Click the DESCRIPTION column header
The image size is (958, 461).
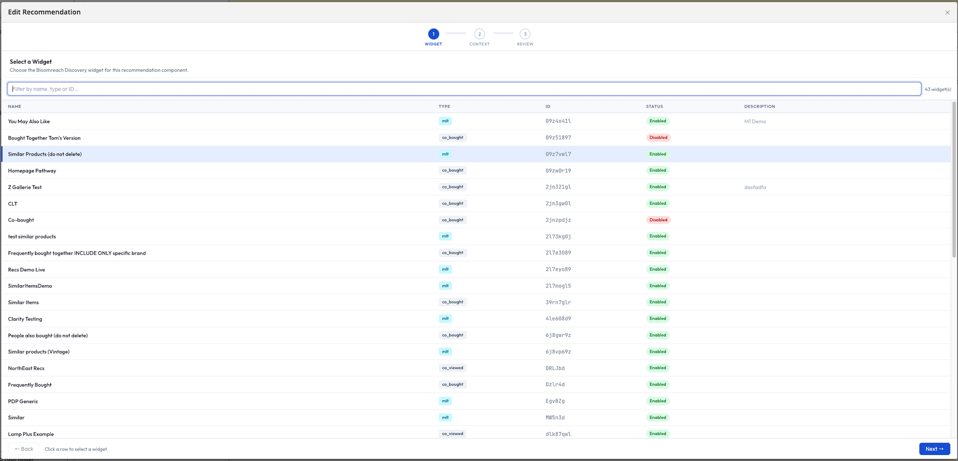pyautogui.click(x=759, y=106)
